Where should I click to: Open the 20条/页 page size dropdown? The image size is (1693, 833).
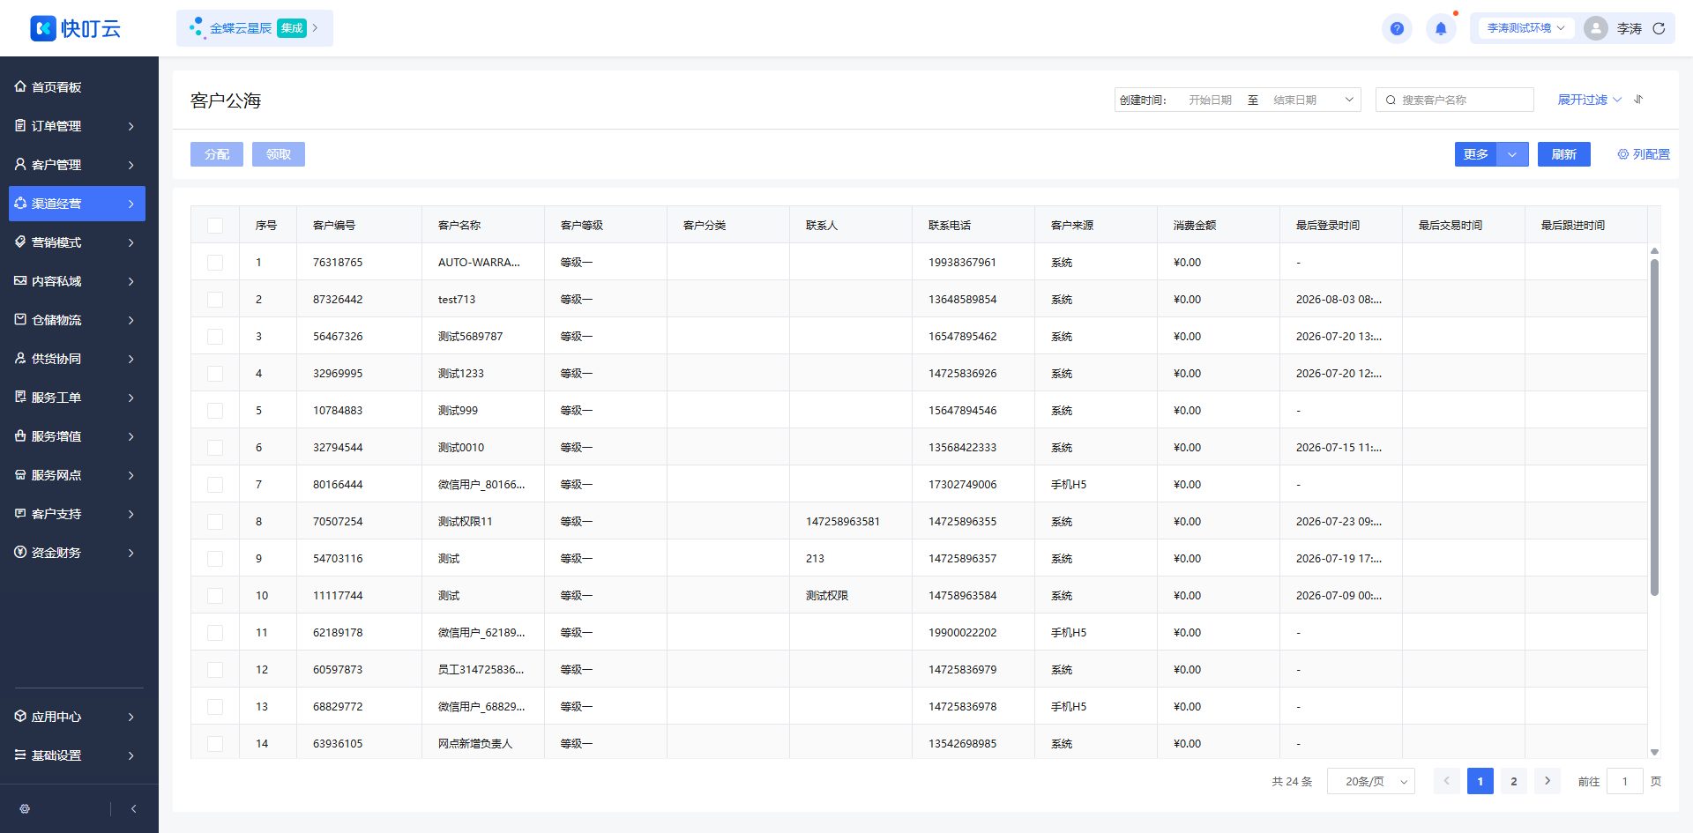tap(1371, 781)
